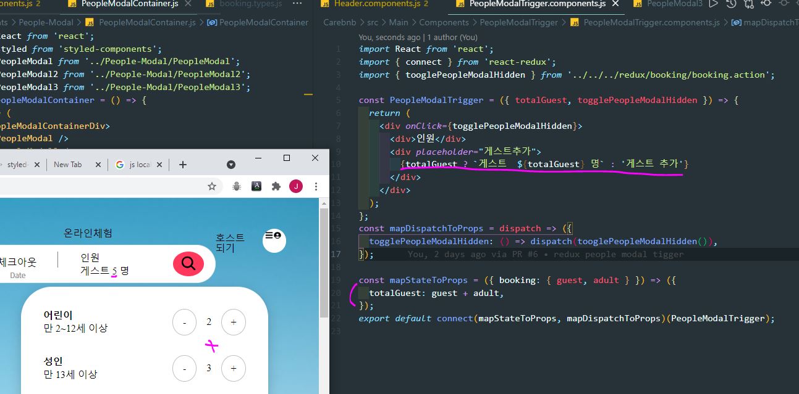The width and height of the screenshot is (799, 394).
Task: Click 'export default connect' code line
Action: click(566, 318)
